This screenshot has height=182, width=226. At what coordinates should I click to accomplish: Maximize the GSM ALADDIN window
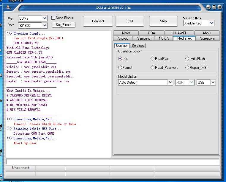tap(214, 7)
